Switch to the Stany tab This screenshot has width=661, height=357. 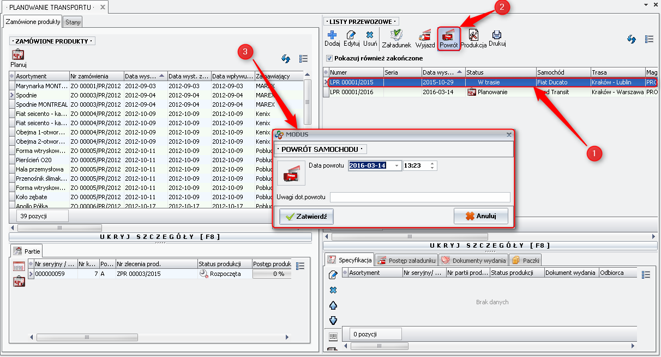point(73,22)
